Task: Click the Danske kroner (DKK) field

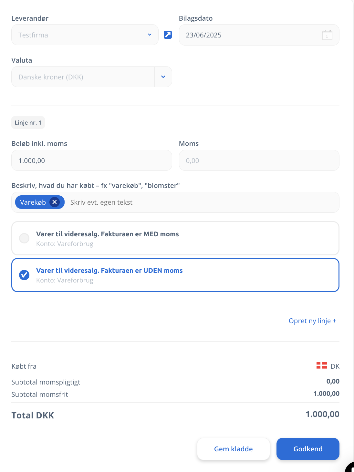Action: click(x=83, y=77)
